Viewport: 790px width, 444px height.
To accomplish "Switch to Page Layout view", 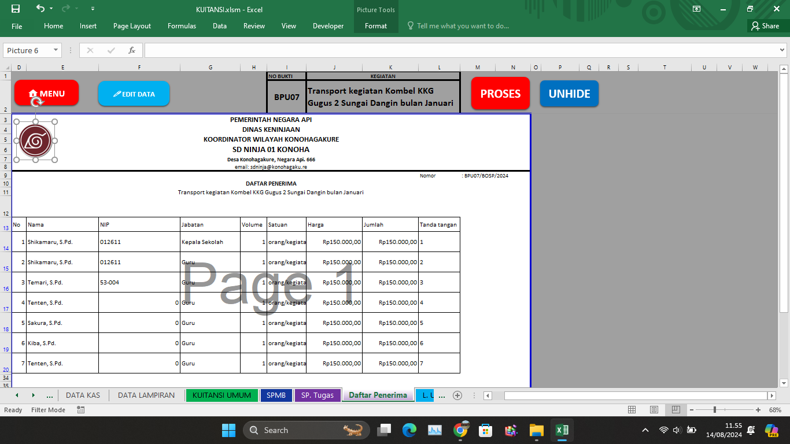I will [654, 410].
